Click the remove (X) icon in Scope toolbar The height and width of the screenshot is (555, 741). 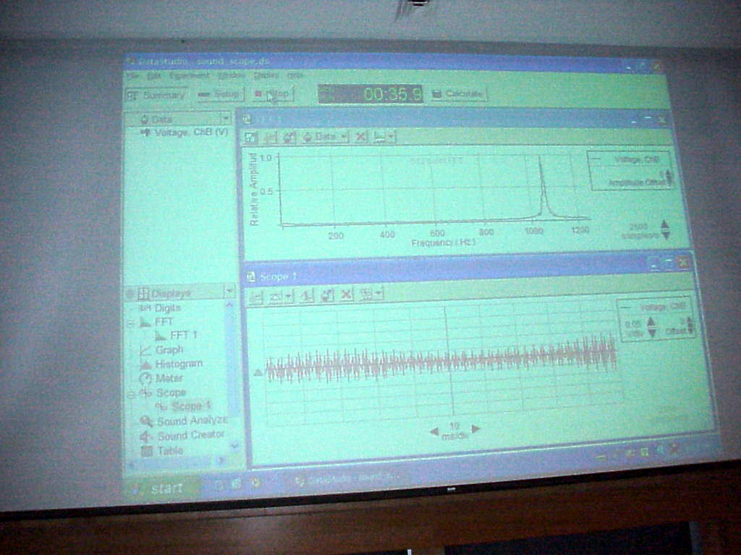click(x=347, y=294)
